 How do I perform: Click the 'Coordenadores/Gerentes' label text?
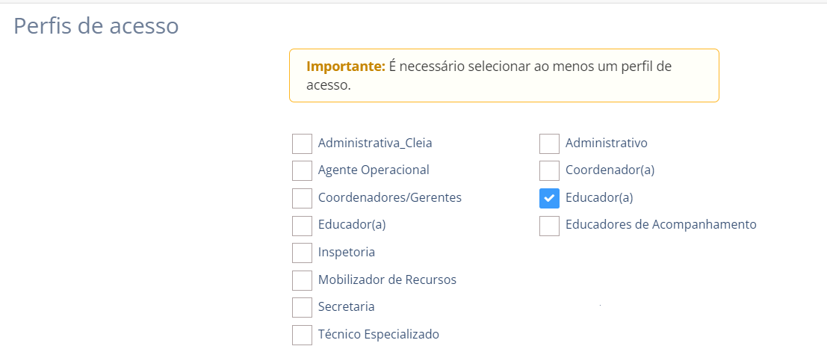pos(390,198)
